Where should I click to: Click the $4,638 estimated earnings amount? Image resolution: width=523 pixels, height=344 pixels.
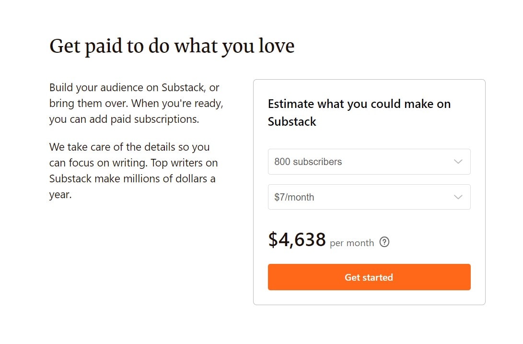coord(297,239)
